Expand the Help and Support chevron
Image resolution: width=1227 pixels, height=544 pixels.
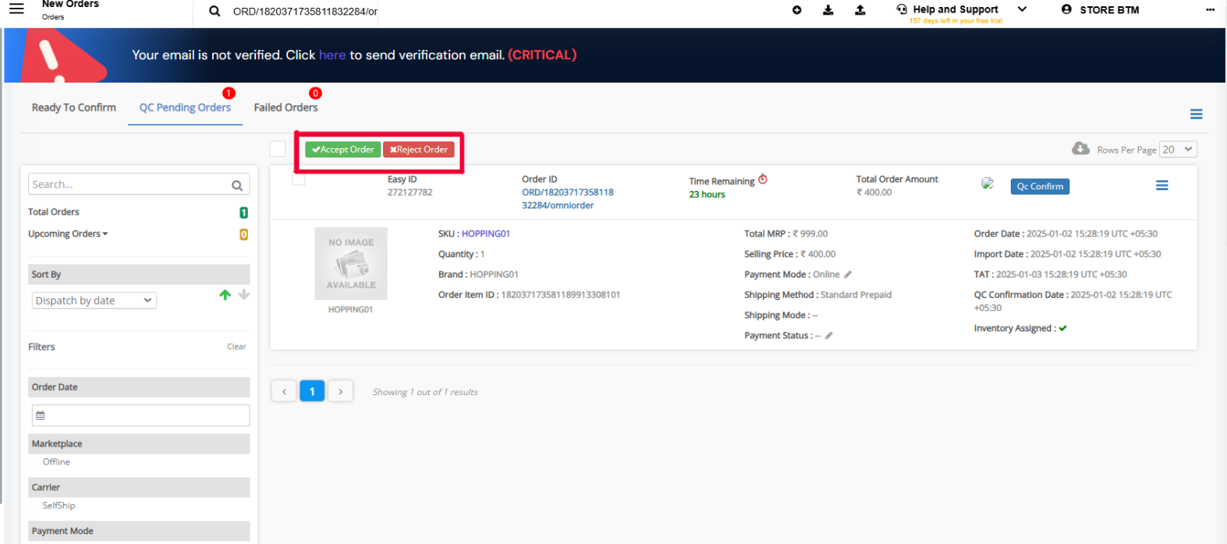pos(1022,9)
